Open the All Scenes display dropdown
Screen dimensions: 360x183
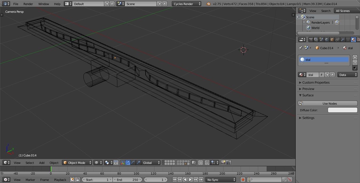coord(347,11)
